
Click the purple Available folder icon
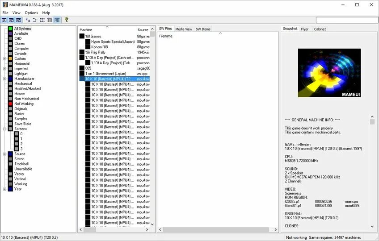[10, 33]
